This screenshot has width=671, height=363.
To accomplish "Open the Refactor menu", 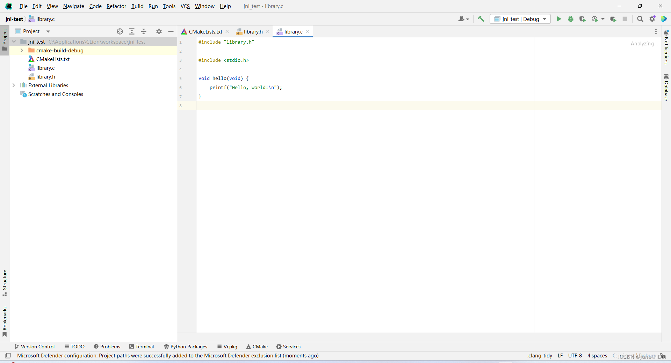I will click(x=116, y=6).
